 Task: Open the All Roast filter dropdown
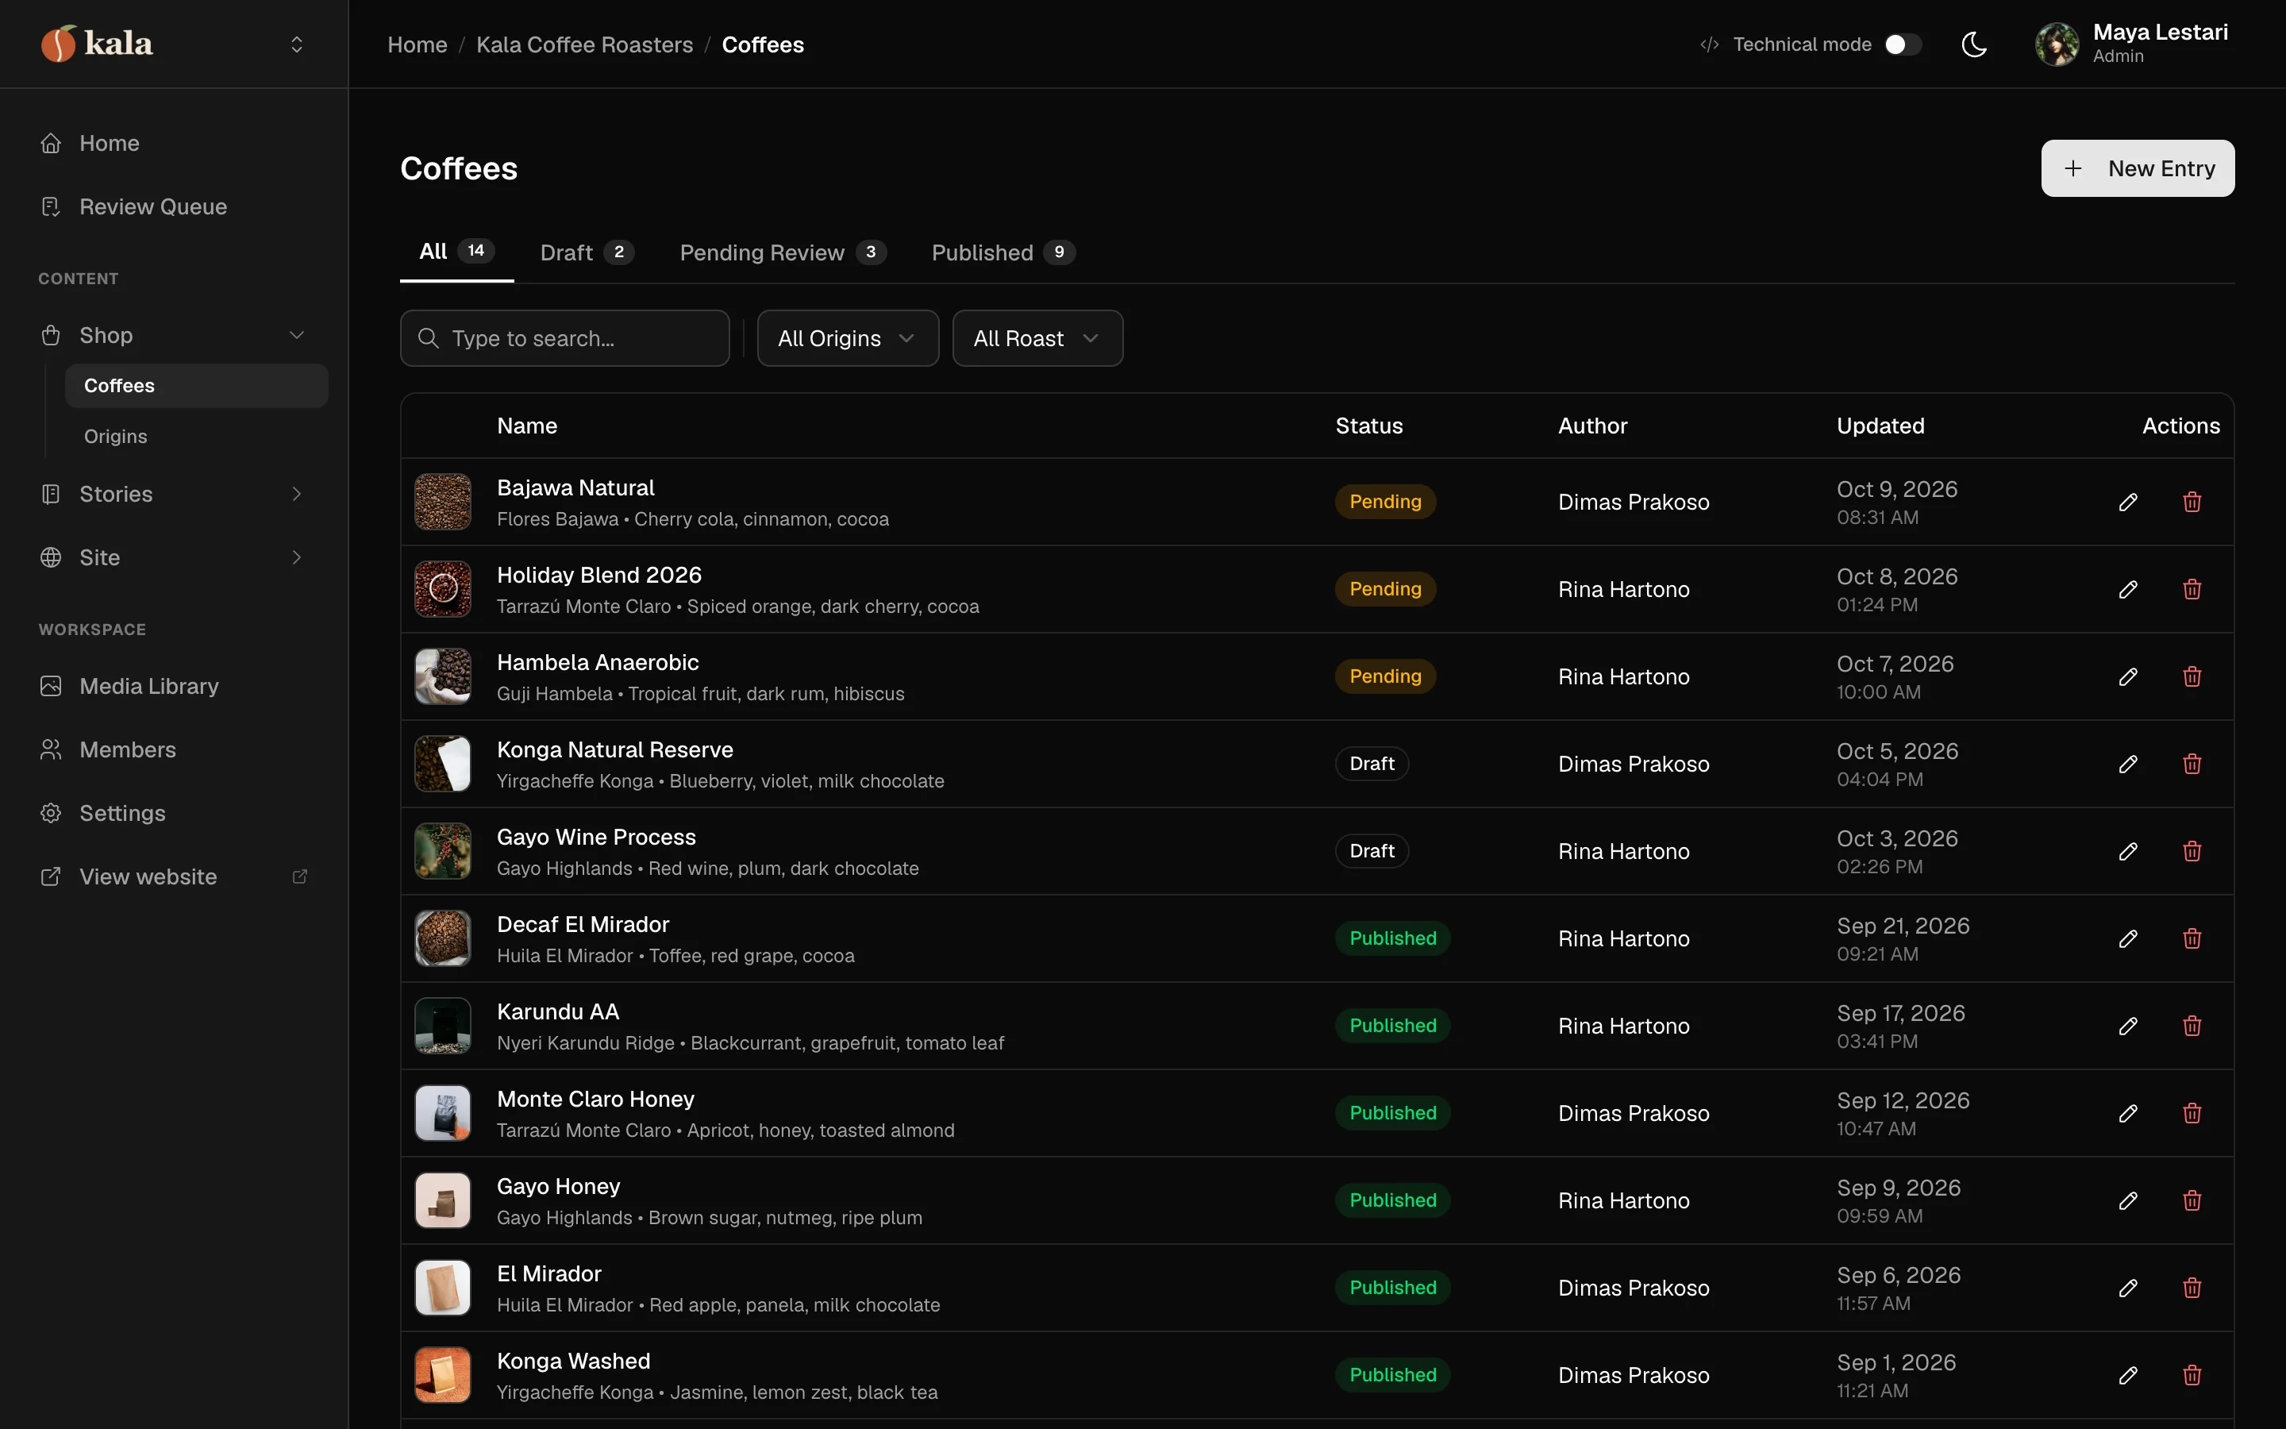1037,338
